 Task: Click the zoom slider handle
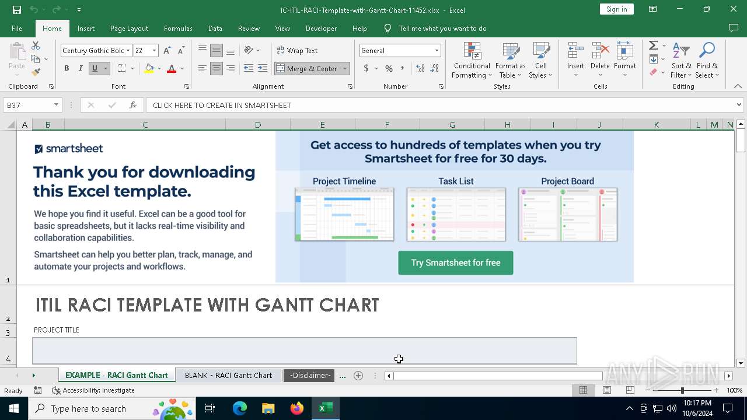click(682, 390)
